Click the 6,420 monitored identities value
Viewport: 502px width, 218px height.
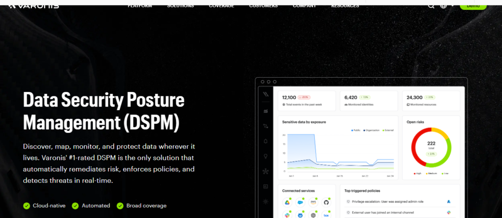[351, 97]
